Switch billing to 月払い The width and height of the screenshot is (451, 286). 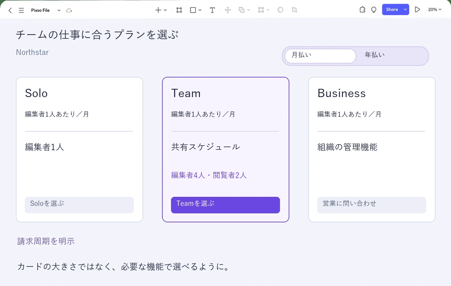(x=320, y=56)
